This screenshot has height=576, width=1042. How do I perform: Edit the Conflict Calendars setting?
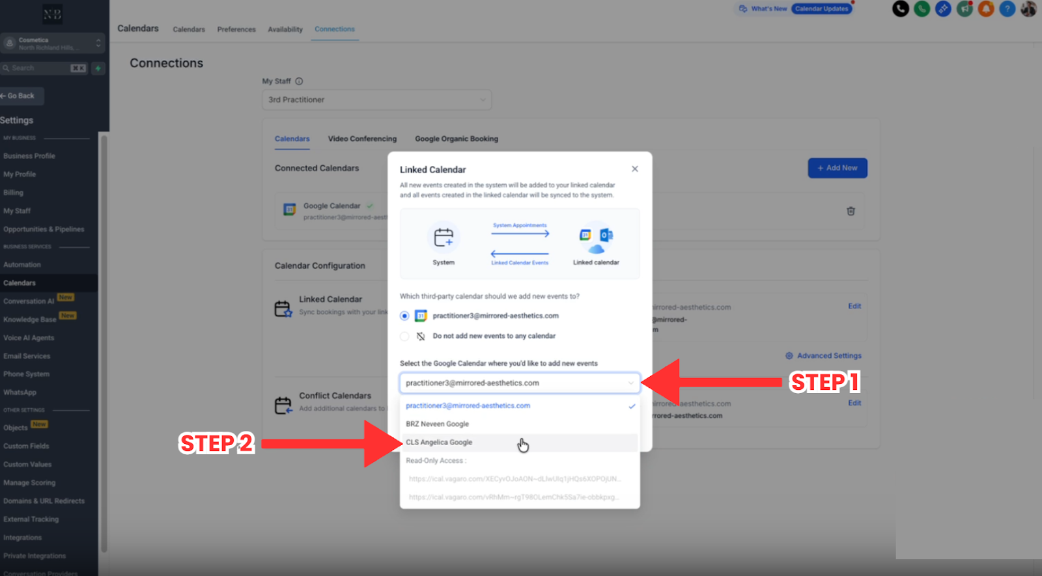pos(854,403)
